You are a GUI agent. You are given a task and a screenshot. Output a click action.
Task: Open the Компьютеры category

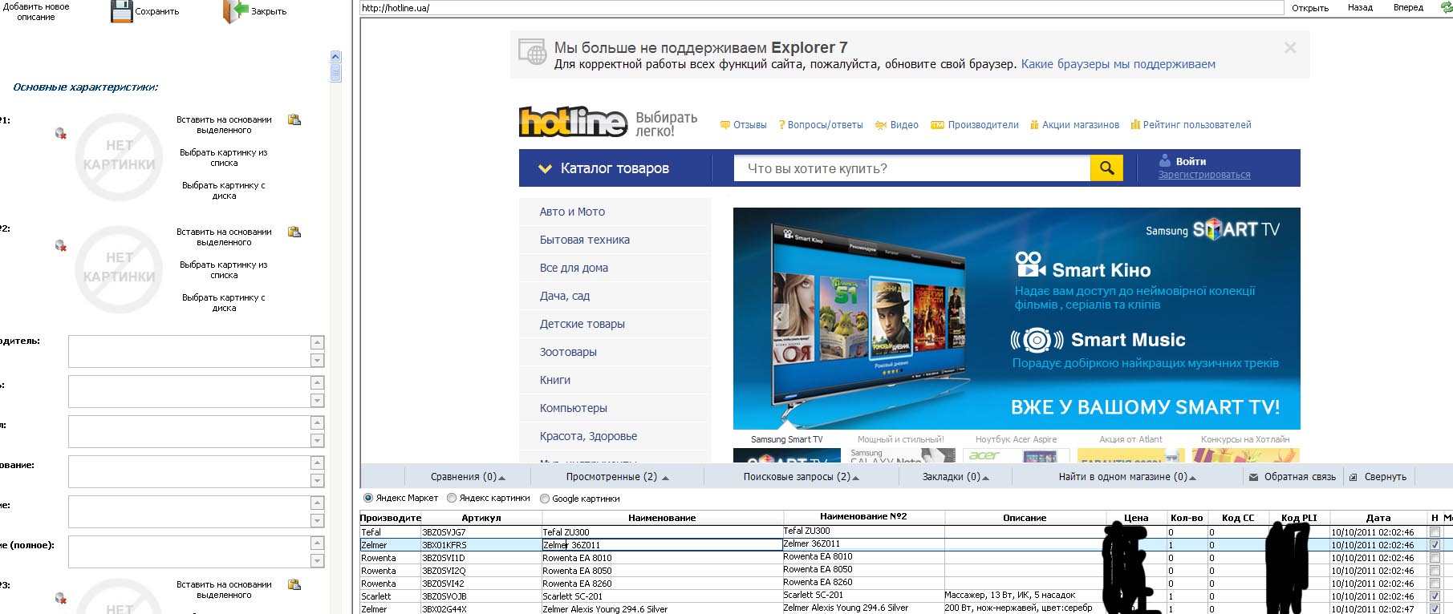[573, 408]
